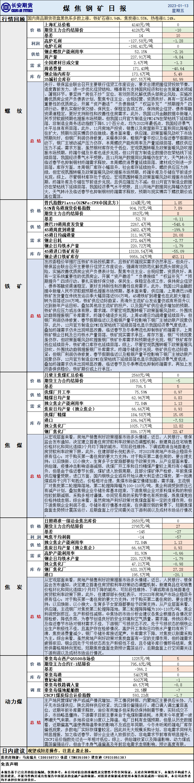Select the value 1853.5元/吨
The height and width of the screenshot is (783, 194).
point(140,380)
